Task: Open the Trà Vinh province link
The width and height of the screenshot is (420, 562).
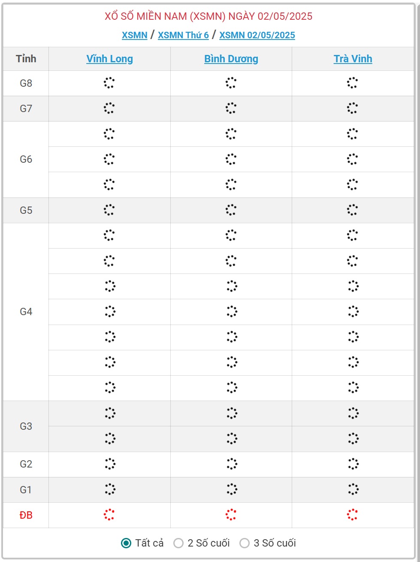Action: tap(353, 59)
